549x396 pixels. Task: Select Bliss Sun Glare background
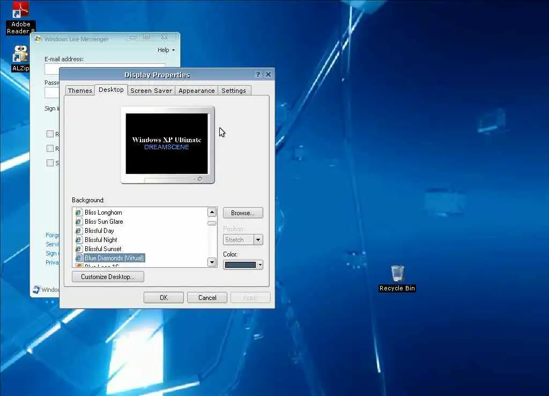[103, 222]
